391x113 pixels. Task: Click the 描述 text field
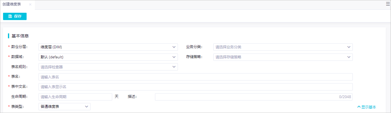point(254,97)
